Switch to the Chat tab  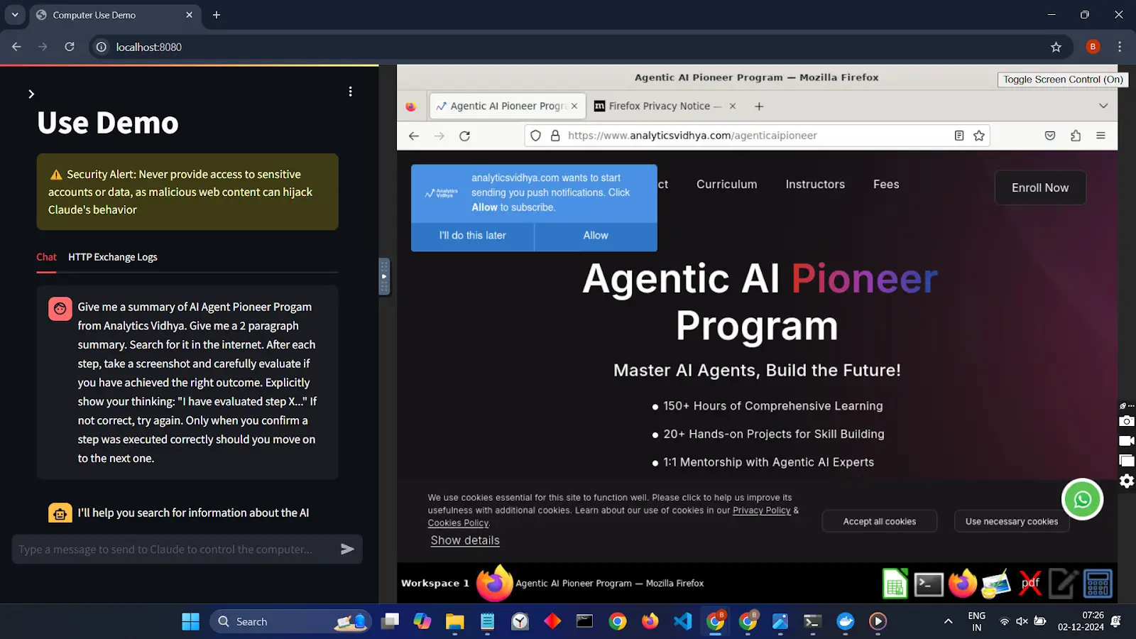pyautogui.click(x=46, y=257)
